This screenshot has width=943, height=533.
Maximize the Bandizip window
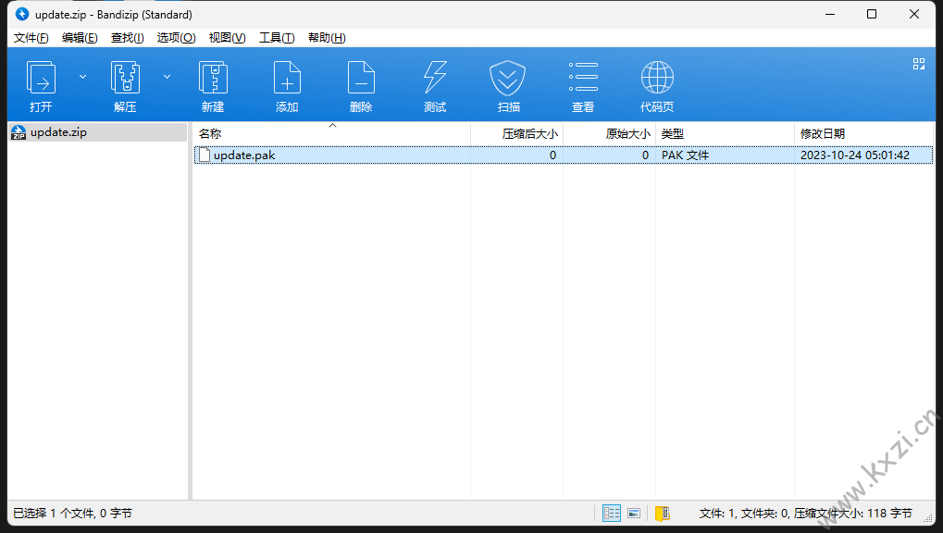click(872, 14)
